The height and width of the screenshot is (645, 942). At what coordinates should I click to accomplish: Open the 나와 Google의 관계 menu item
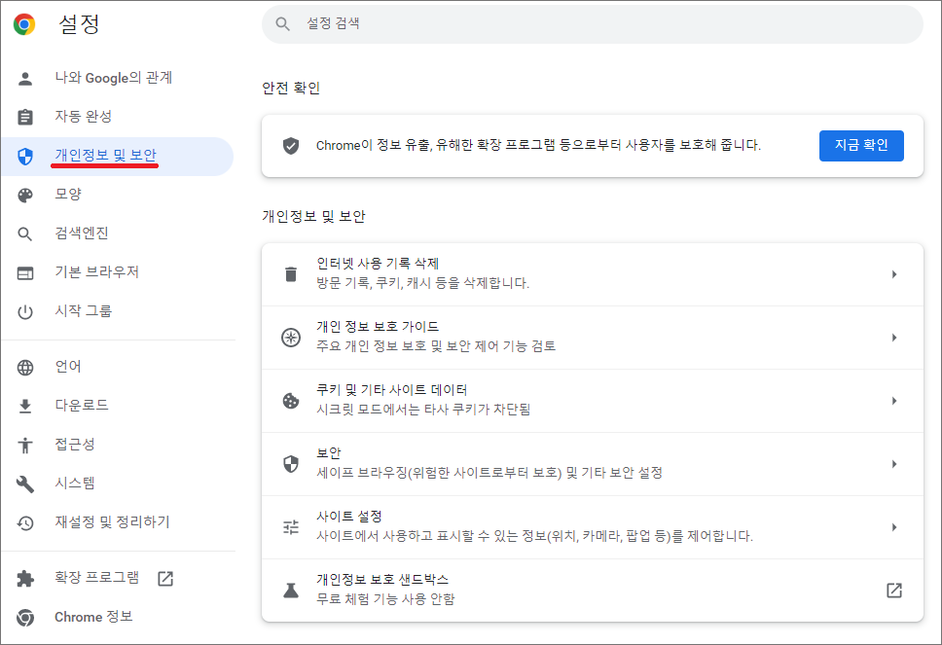pos(117,79)
